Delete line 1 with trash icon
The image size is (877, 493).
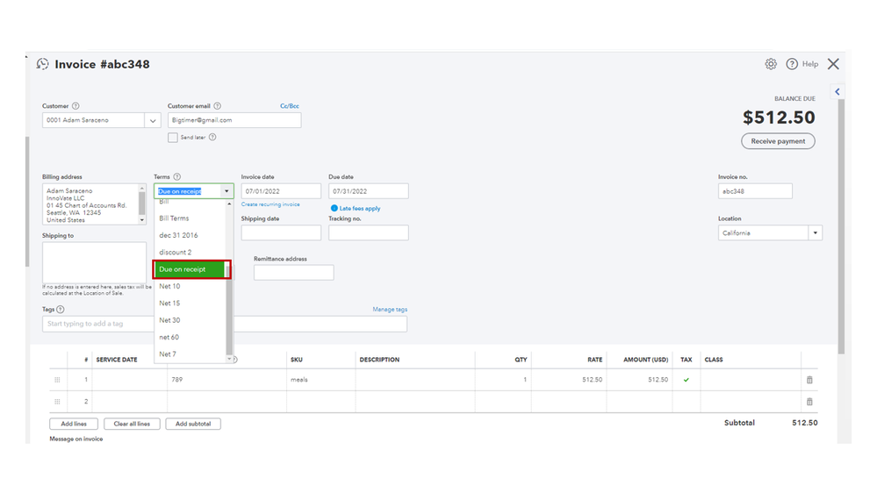pos(809,380)
